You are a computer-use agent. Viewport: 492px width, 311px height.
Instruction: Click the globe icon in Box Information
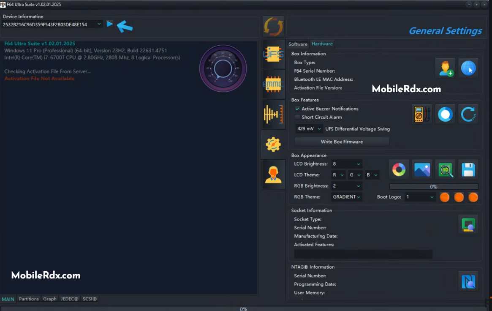tap(468, 68)
